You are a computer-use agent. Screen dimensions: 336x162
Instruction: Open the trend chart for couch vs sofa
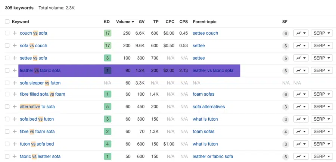(x=301, y=33)
